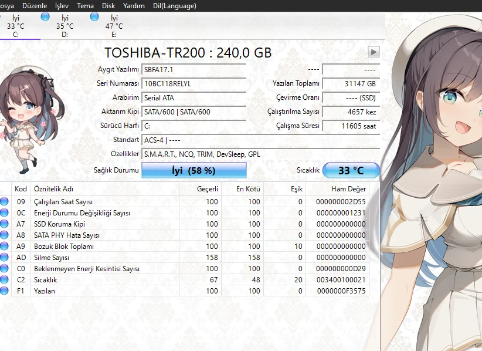Click raw value 000000002D55
The image size is (482, 351).
[x=341, y=202]
